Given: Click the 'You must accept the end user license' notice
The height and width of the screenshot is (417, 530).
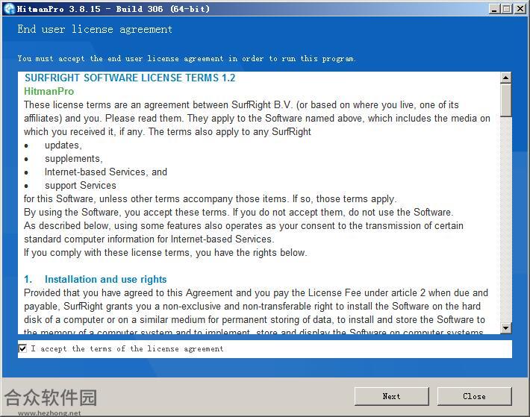Looking at the screenshot, I should (187, 58).
